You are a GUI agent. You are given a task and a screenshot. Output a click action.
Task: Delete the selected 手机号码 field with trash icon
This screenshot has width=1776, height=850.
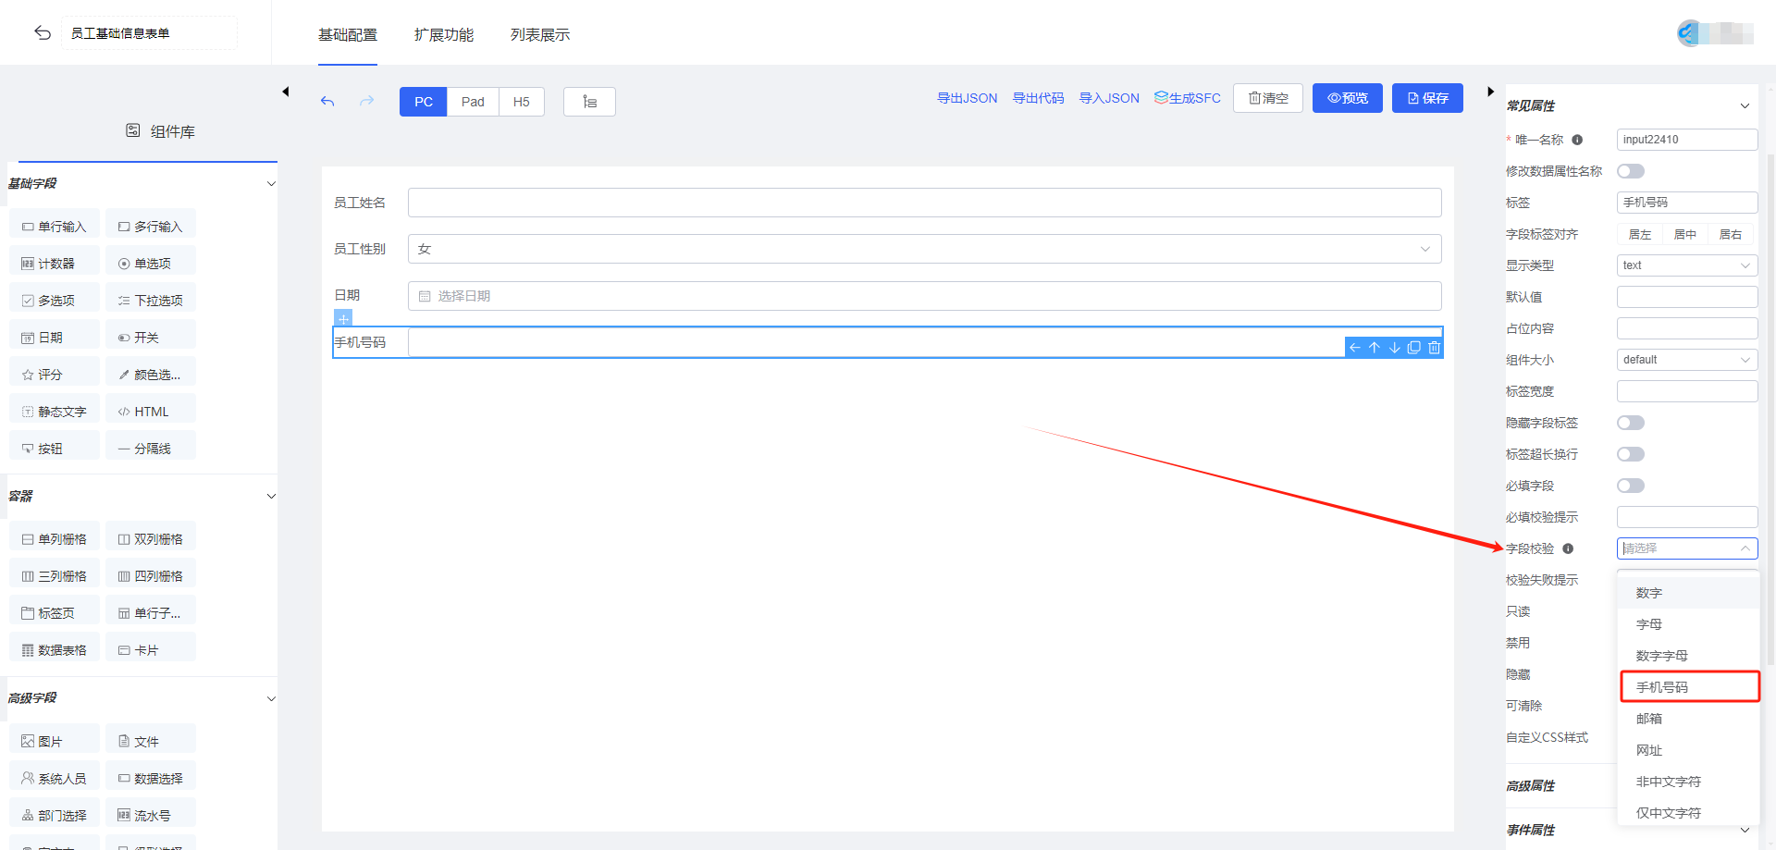[1434, 348]
